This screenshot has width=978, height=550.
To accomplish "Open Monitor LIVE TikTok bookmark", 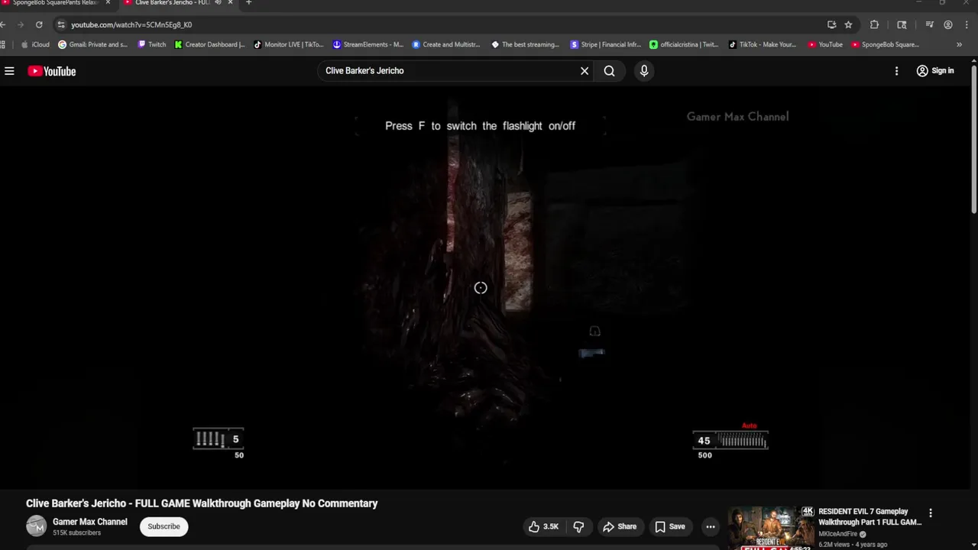I will tap(289, 44).
